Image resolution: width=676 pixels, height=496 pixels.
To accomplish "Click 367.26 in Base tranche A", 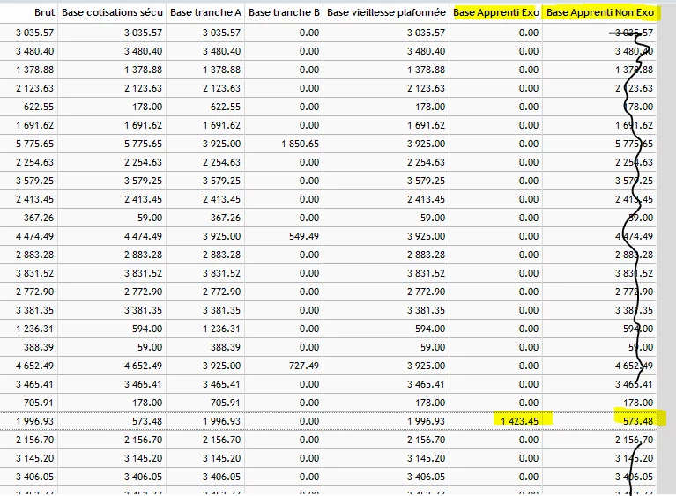I will (226, 218).
